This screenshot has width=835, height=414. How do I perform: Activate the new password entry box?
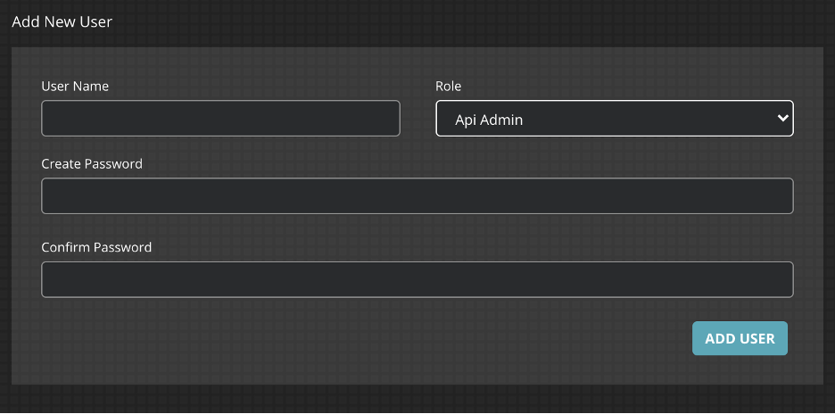coord(417,196)
